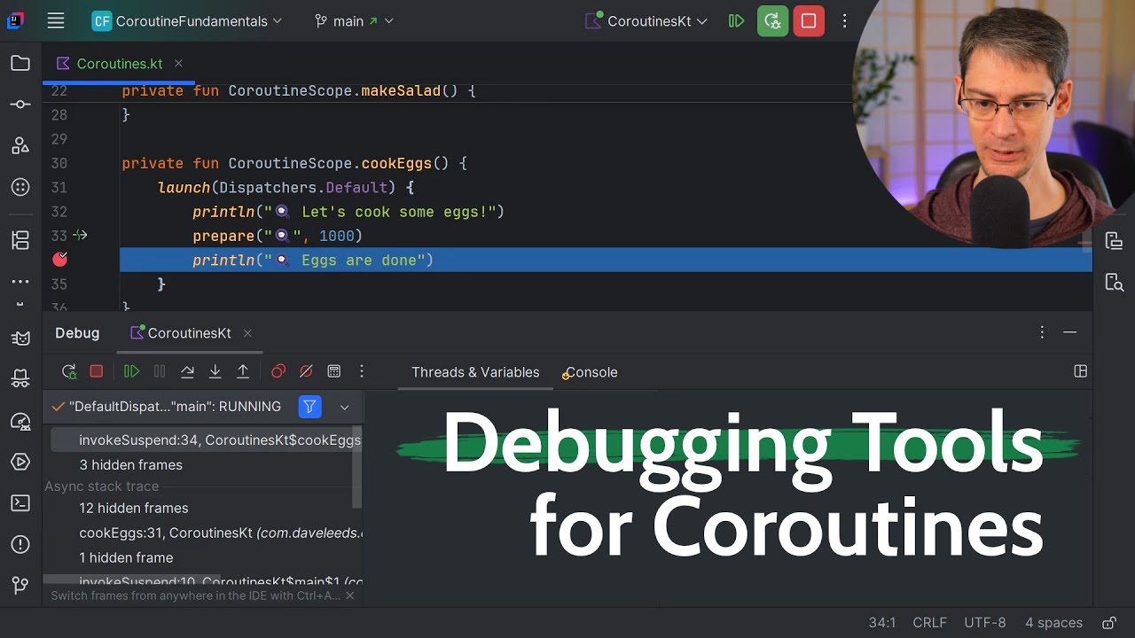Open the Project tool window folder icon

point(20,63)
